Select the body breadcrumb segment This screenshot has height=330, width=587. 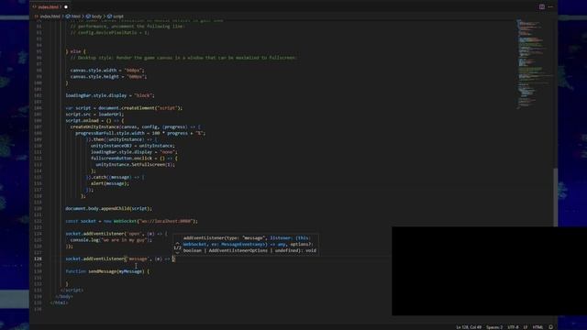click(x=94, y=16)
